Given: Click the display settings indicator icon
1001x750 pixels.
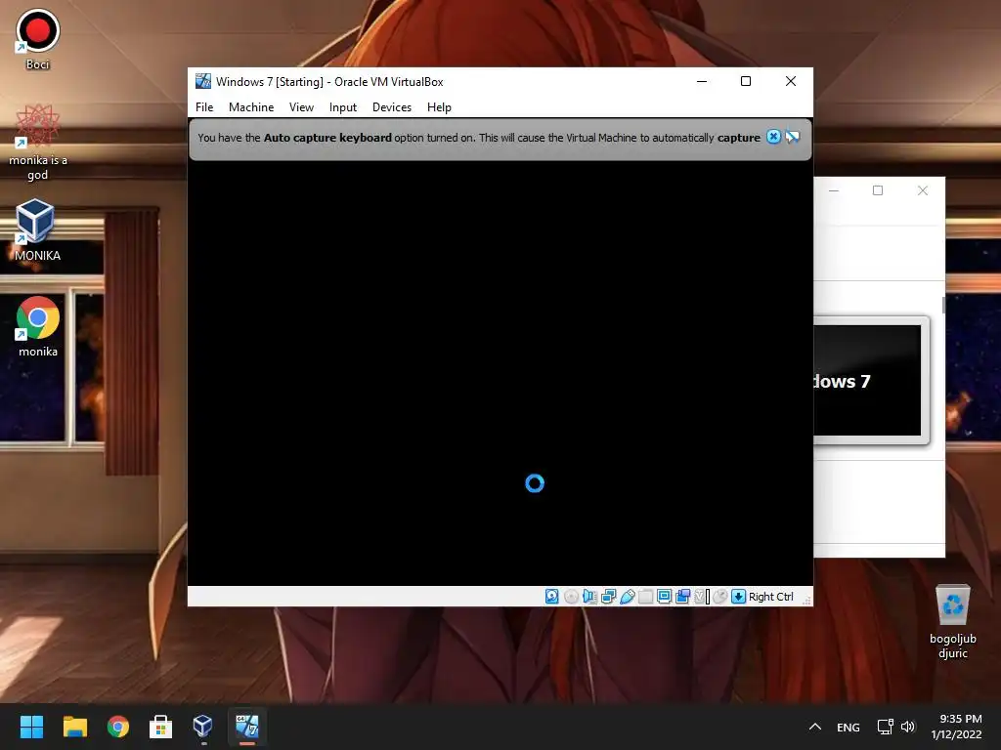Looking at the screenshot, I should click(x=664, y=597).
